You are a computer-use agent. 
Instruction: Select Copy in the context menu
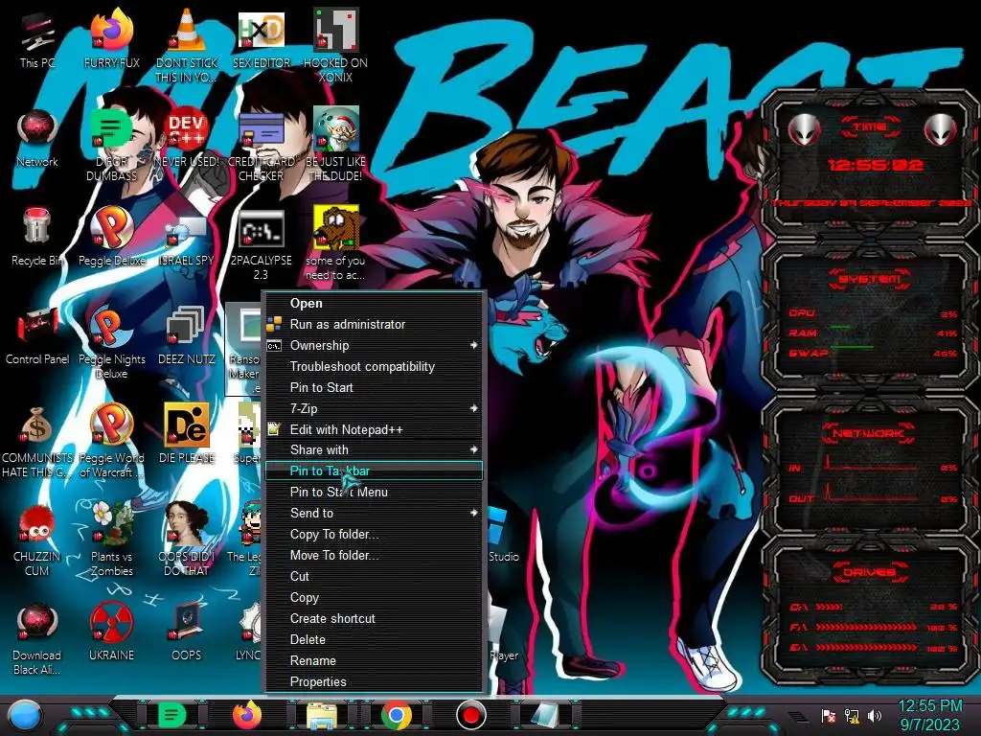click(x=375, y=598)
